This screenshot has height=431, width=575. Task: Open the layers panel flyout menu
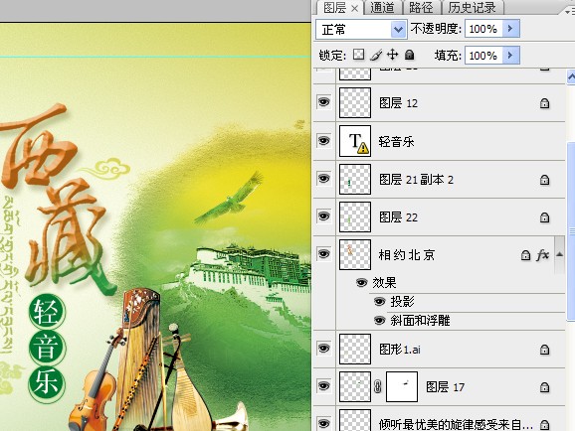[x=569, y=12]
